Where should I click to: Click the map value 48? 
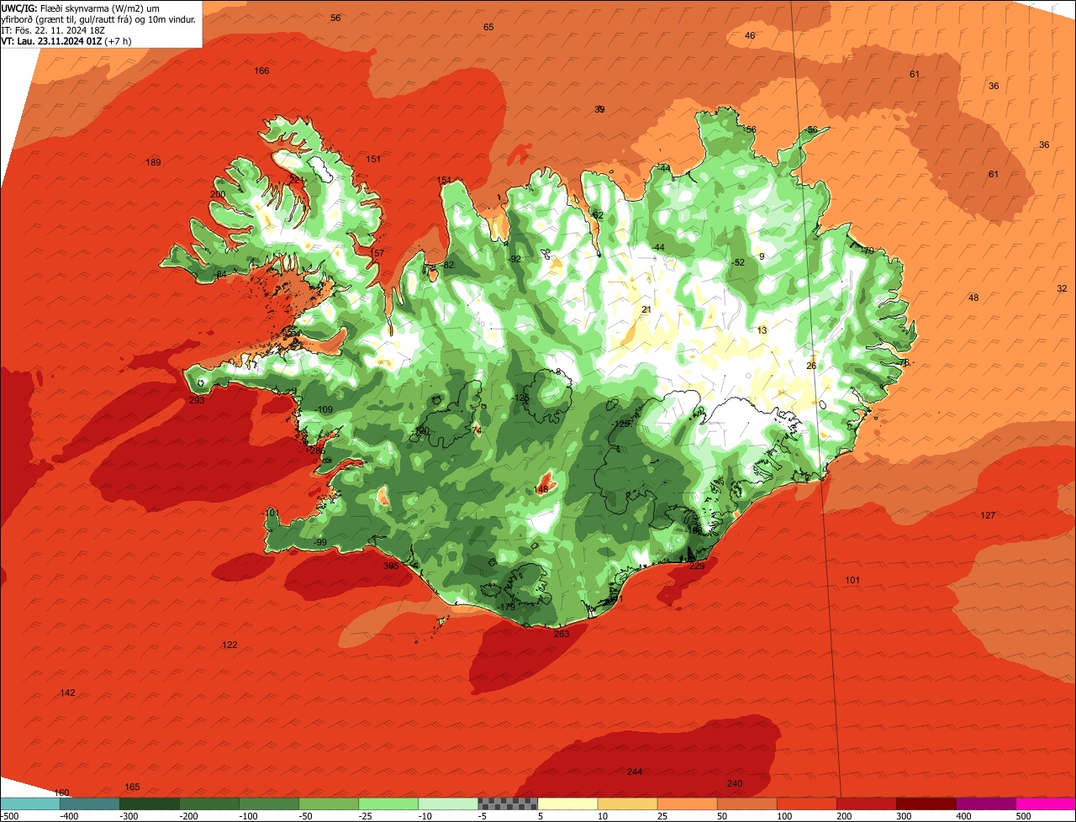[973, 298]
